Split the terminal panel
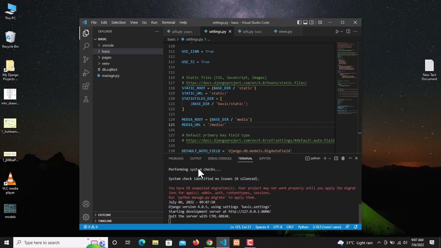The height and width of the screenshot is (248, 441). (336, 158)
